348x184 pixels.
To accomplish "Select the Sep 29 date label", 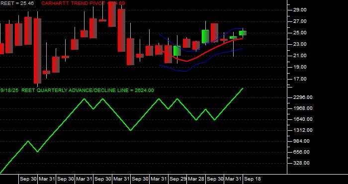I will 178,179.
